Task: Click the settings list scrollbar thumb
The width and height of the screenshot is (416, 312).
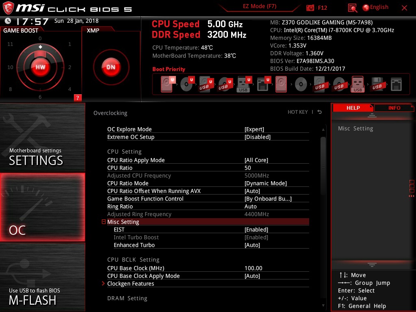Action: pos(323,166)
